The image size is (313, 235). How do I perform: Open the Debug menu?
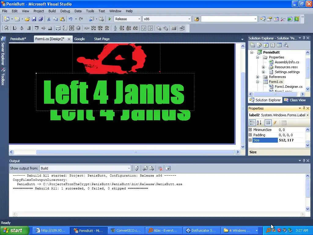click(x=65, y=11)
